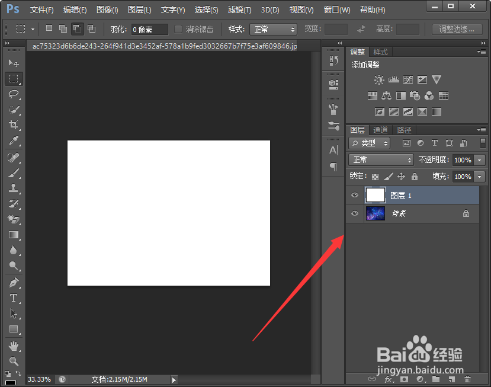
Task: Select the Gradient tool
Action: (x=14, y=235)
